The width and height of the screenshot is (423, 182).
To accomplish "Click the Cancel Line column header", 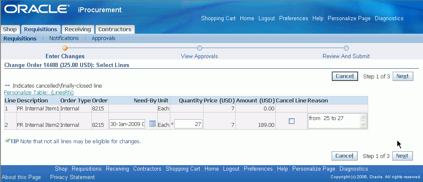I will click(291, 101).
